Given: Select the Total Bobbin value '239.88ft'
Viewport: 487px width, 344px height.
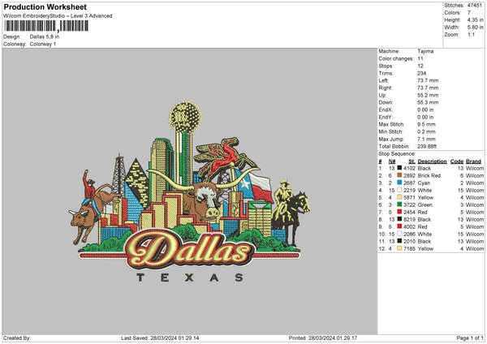Looking at the screenshot, I should [427, 146].
